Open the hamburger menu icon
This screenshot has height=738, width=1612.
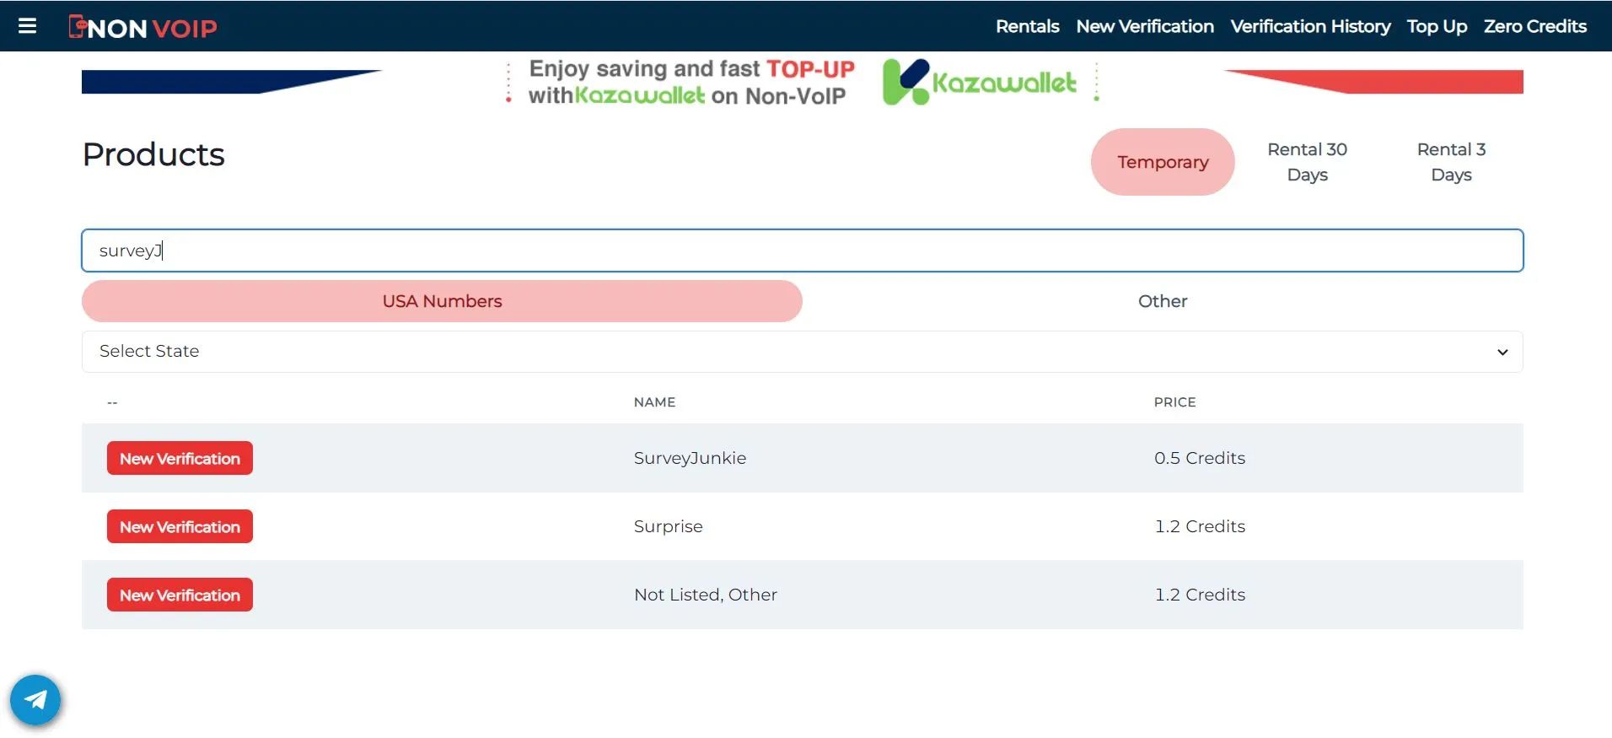[x=27, y=26]
